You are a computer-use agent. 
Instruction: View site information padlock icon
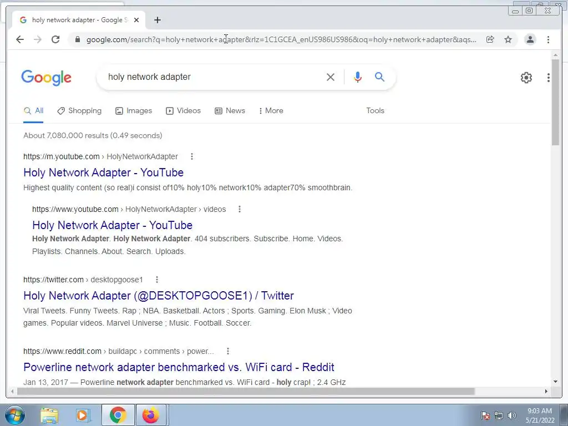[78, 39]
